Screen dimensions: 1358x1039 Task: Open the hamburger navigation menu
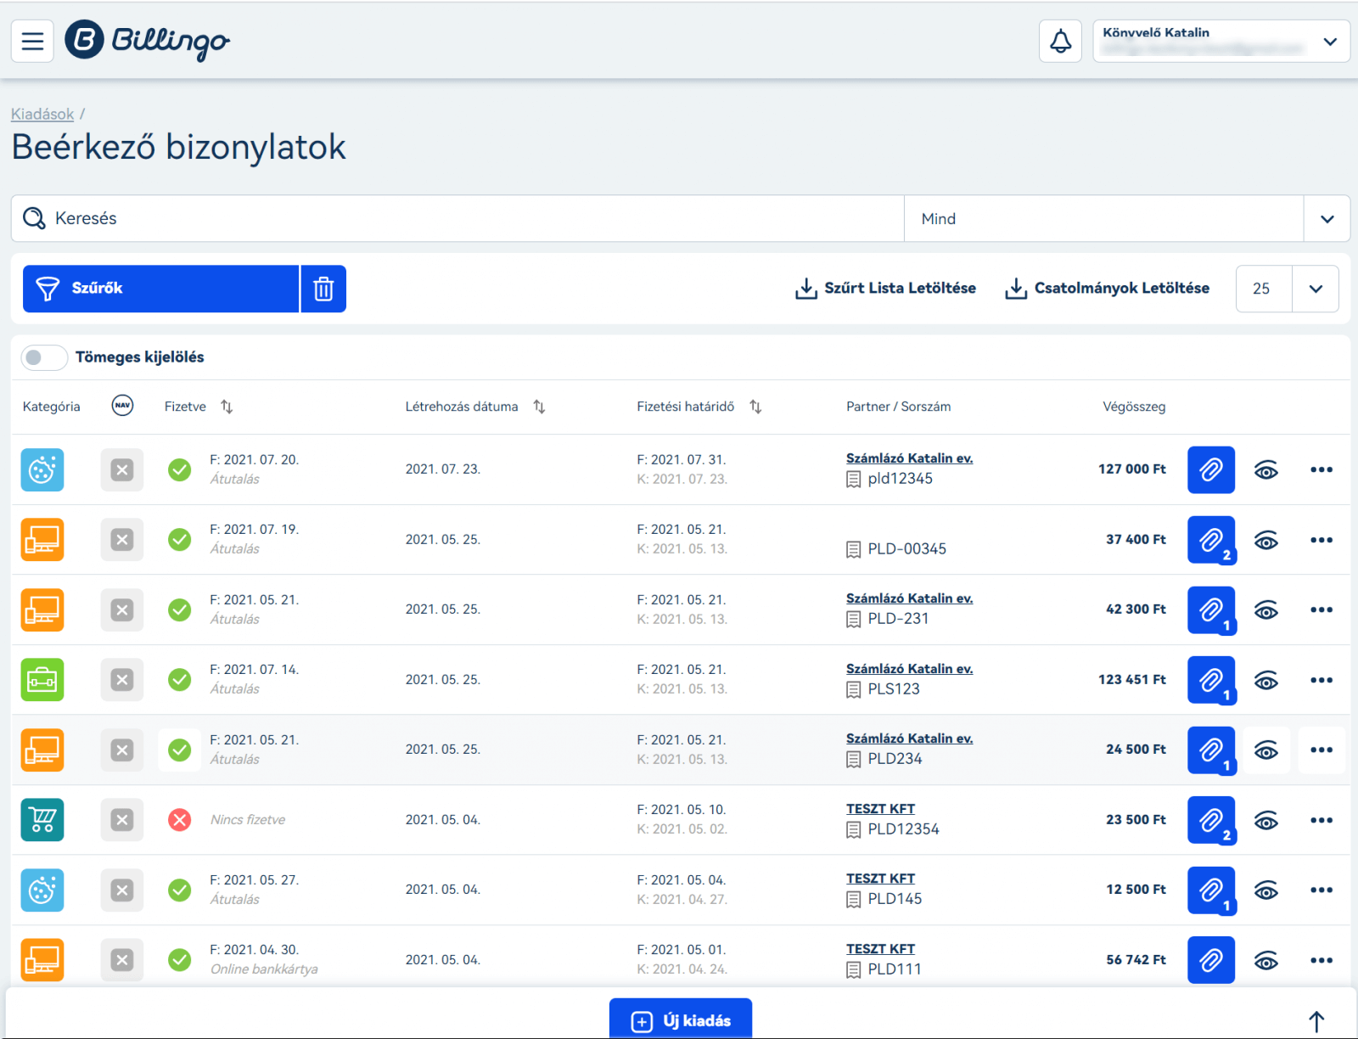(x=32, y=41)
